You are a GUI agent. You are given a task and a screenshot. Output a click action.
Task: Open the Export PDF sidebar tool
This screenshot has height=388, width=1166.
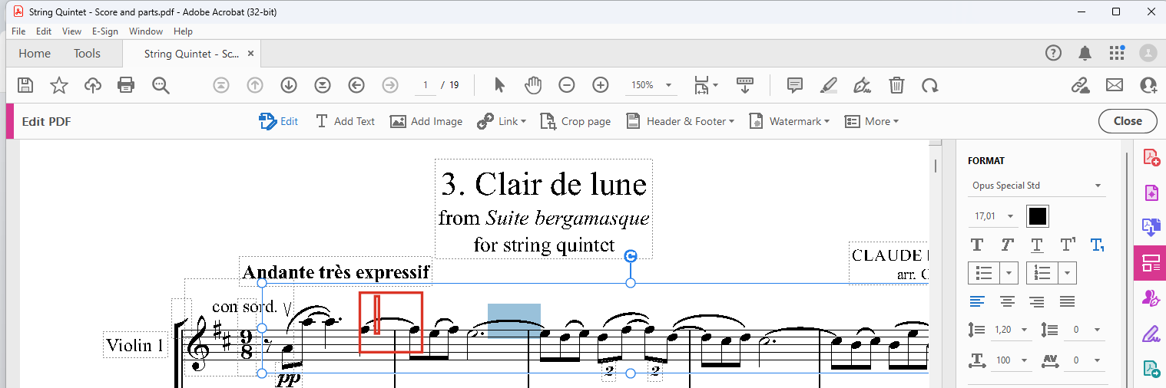tap(1151, 227)
